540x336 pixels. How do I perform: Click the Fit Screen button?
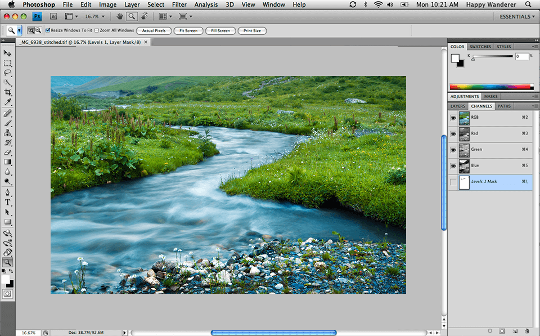click(x=188, y=30)
